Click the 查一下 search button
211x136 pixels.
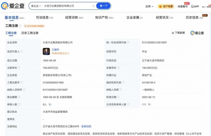(x=103, y=6)
